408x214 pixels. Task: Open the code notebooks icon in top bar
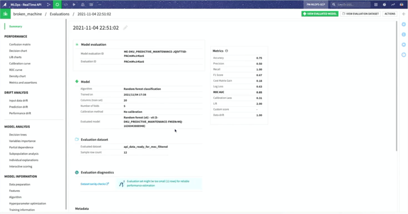pyautogui.click(x=66, y=5)
